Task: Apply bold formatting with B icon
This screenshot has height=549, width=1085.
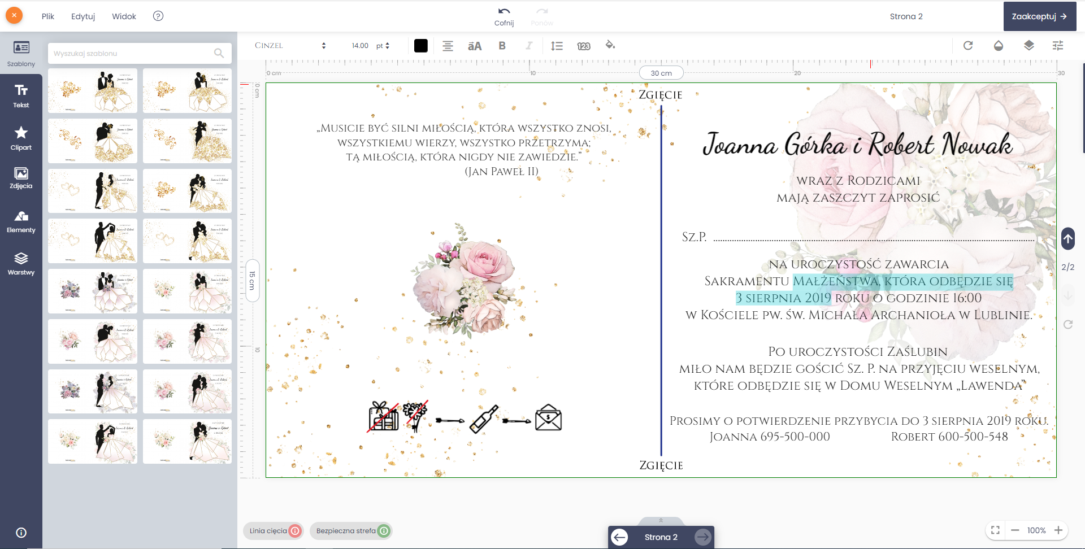Action: [502, 46]
